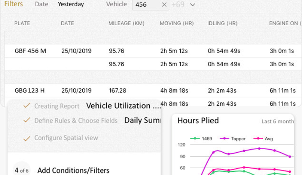This screenshot has height=175, width=302.
Task: Click into the Vehicle 456 search field
Action: point(147,5)
